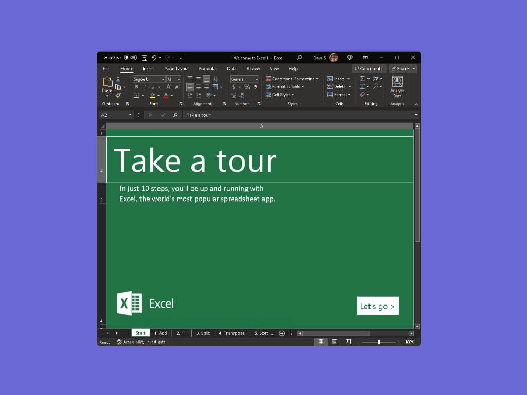Activate the Format Painter brush
Viewport: 527px width, 395px height.
pos(118,95)
